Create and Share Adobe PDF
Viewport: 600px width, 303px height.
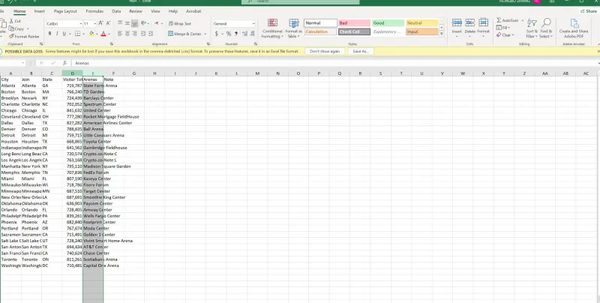[574, 28]
